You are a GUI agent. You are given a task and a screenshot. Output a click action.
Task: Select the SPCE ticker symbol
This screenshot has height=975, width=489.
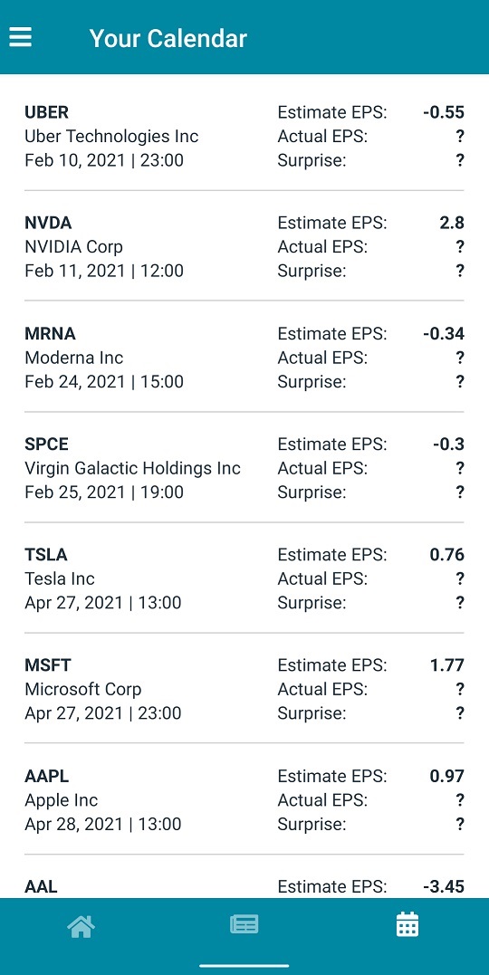click(46, 444)
